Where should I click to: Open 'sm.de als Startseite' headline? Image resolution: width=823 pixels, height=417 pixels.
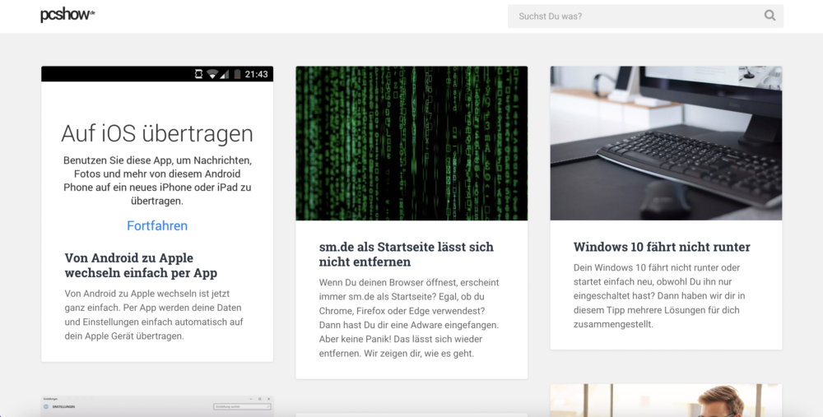click(x=407, y=254)
